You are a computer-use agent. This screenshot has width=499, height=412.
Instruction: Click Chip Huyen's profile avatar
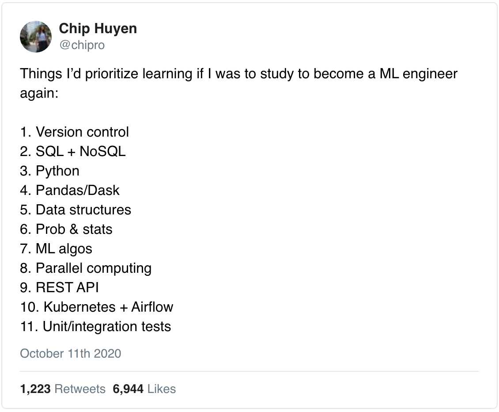[36, 37]
